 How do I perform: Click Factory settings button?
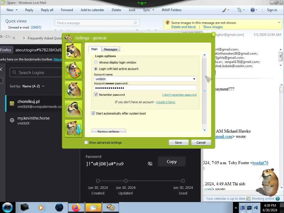click(108, 131)
